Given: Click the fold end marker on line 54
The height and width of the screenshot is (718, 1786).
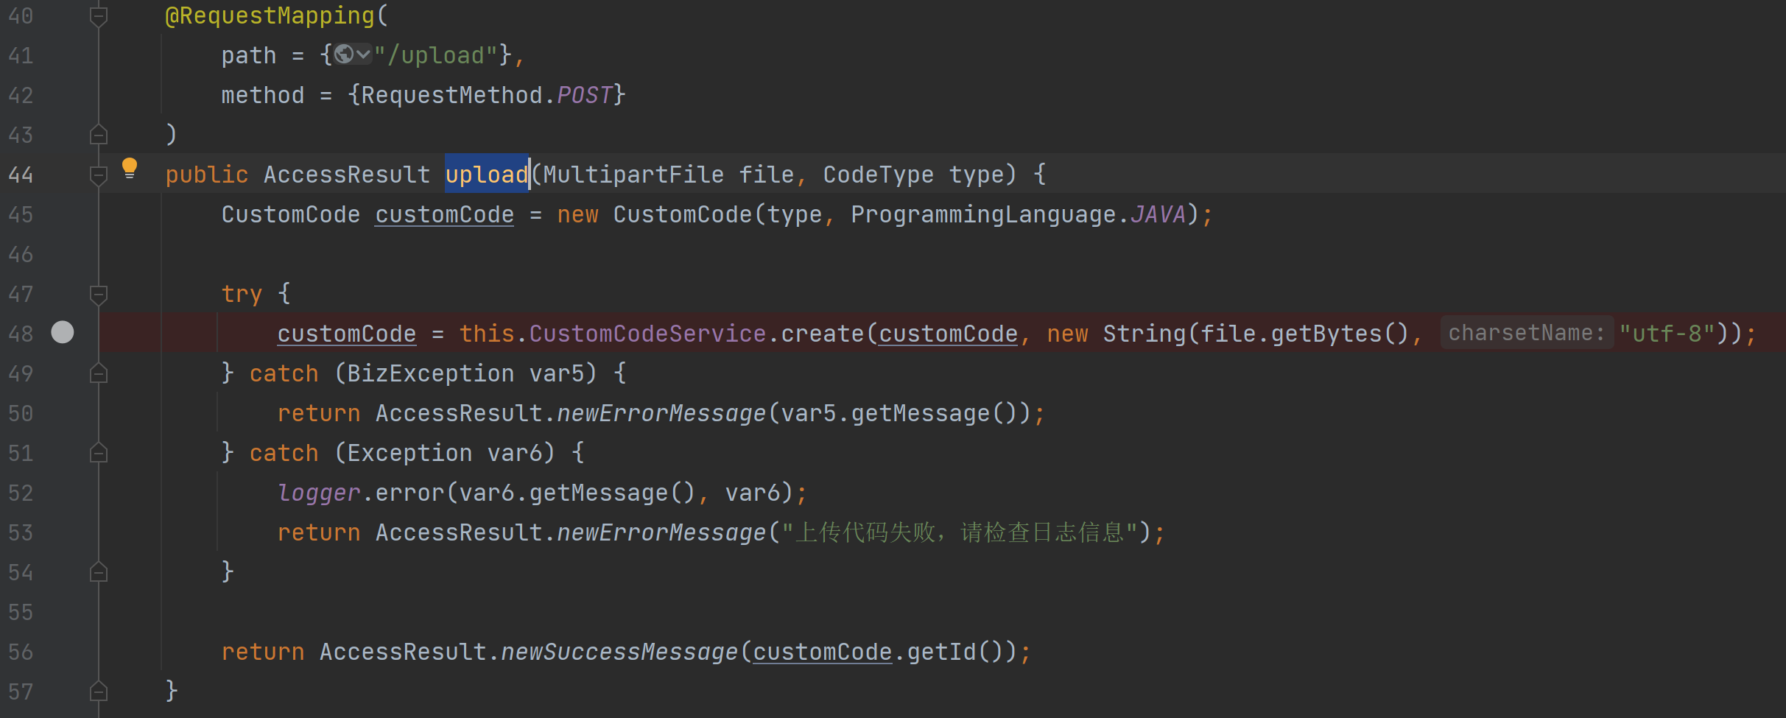Looking at the screenshot, I should [98, 572].
